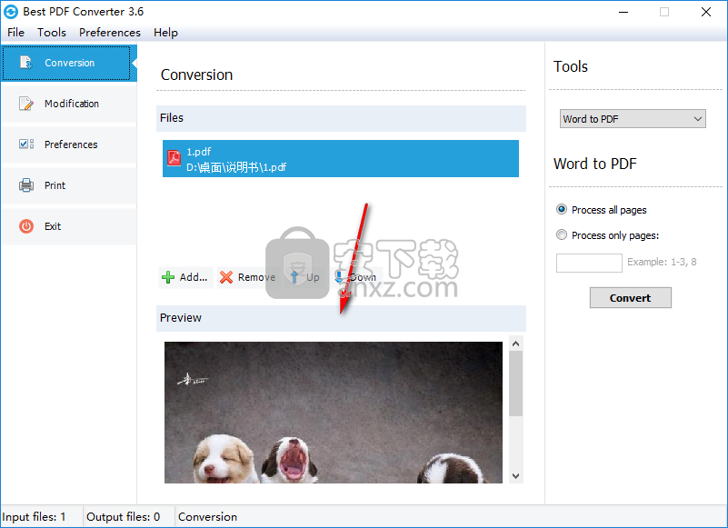Viewport: 728px width, 528px height.
Task: Open the File menu
Action: (x=15, y=33)
